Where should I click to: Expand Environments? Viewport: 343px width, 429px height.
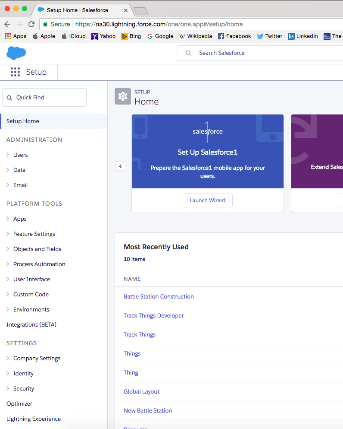coord(8,309)
